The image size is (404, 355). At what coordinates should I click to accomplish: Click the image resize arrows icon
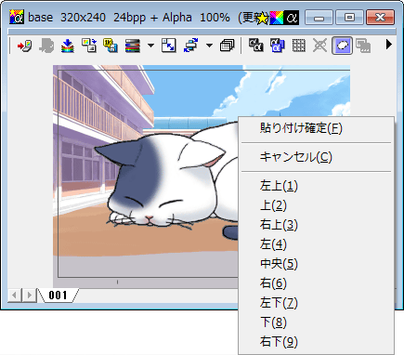[169, 46]
